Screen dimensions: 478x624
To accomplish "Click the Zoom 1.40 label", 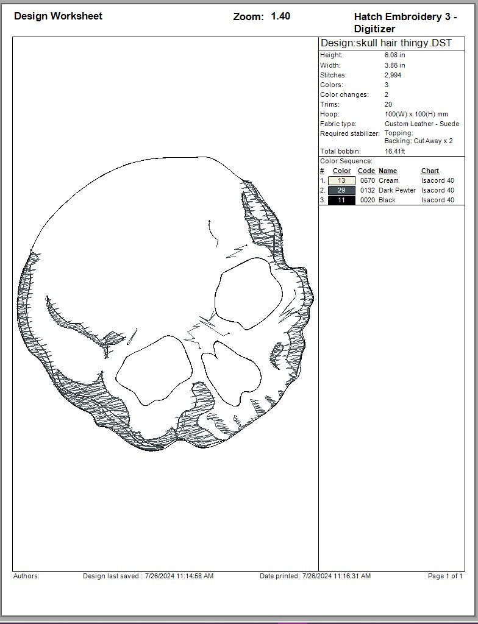I will (x=262, y=16).
